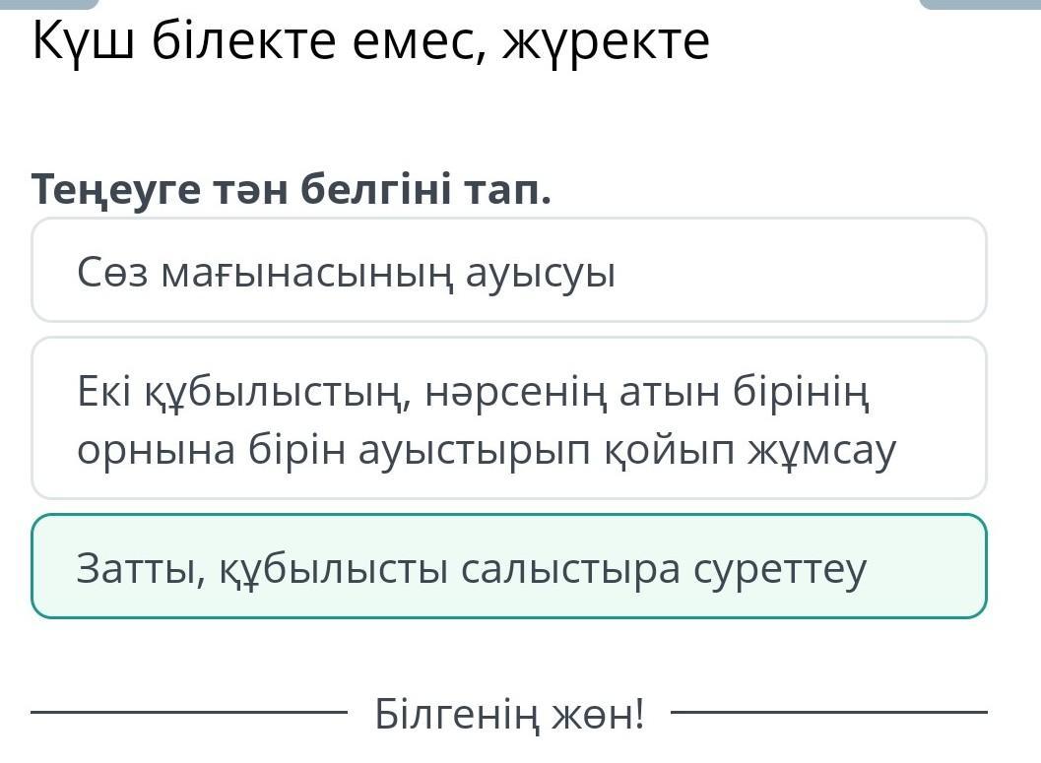Viewport: 1041px width, 763px height.
Task: Click the word "жүректе" in the title
Action: (x=606, y=41)
